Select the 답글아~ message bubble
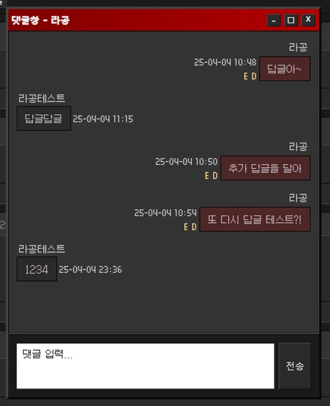Screen dimensions: 330x406 click(285, 69)
